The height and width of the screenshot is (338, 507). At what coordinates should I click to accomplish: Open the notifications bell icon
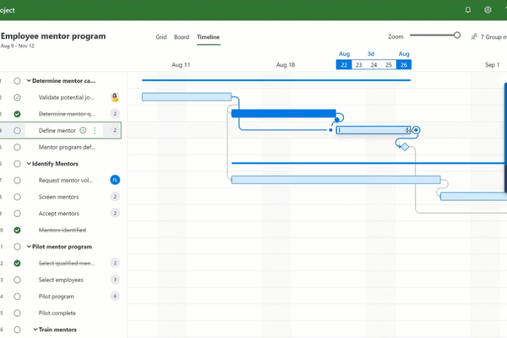[467, 10]
